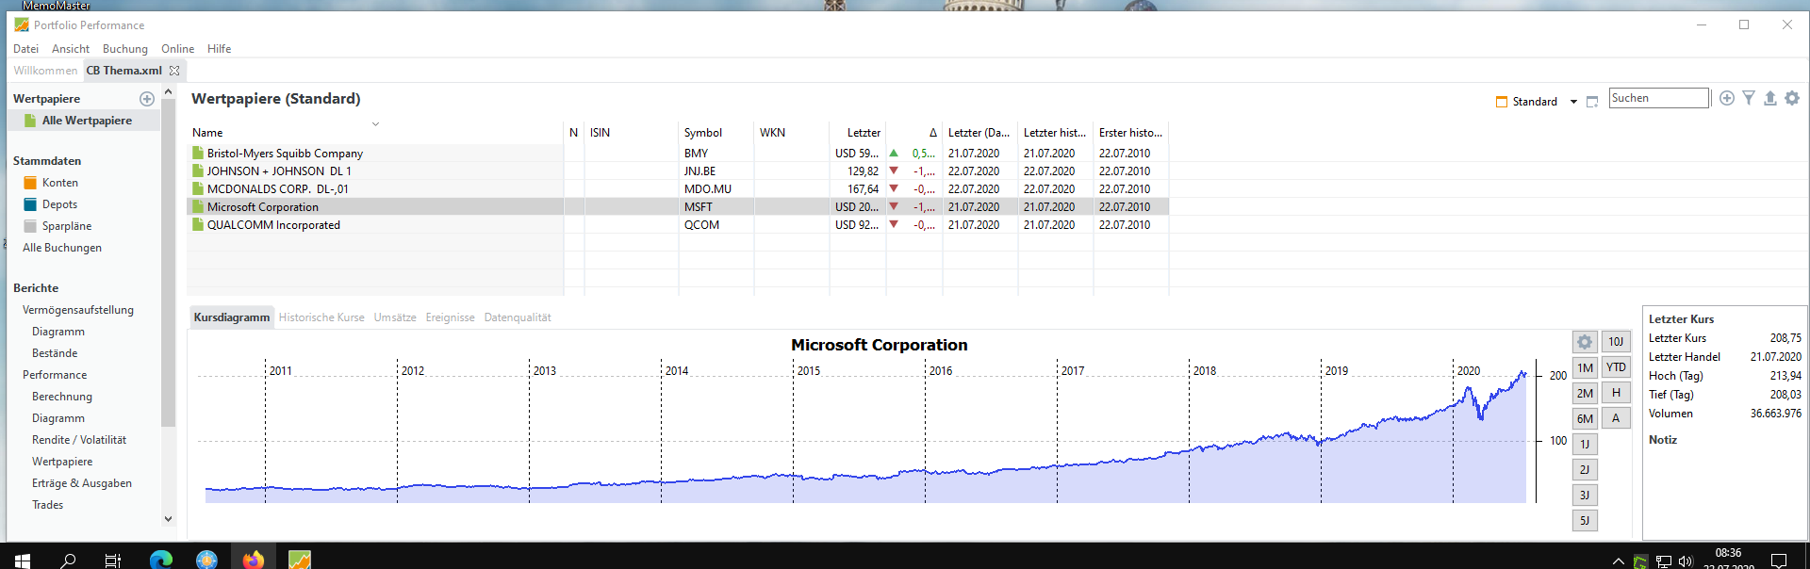Viewport: 1810px width, 569px height.
Task: Click chart range button H
Action: 1616,393
